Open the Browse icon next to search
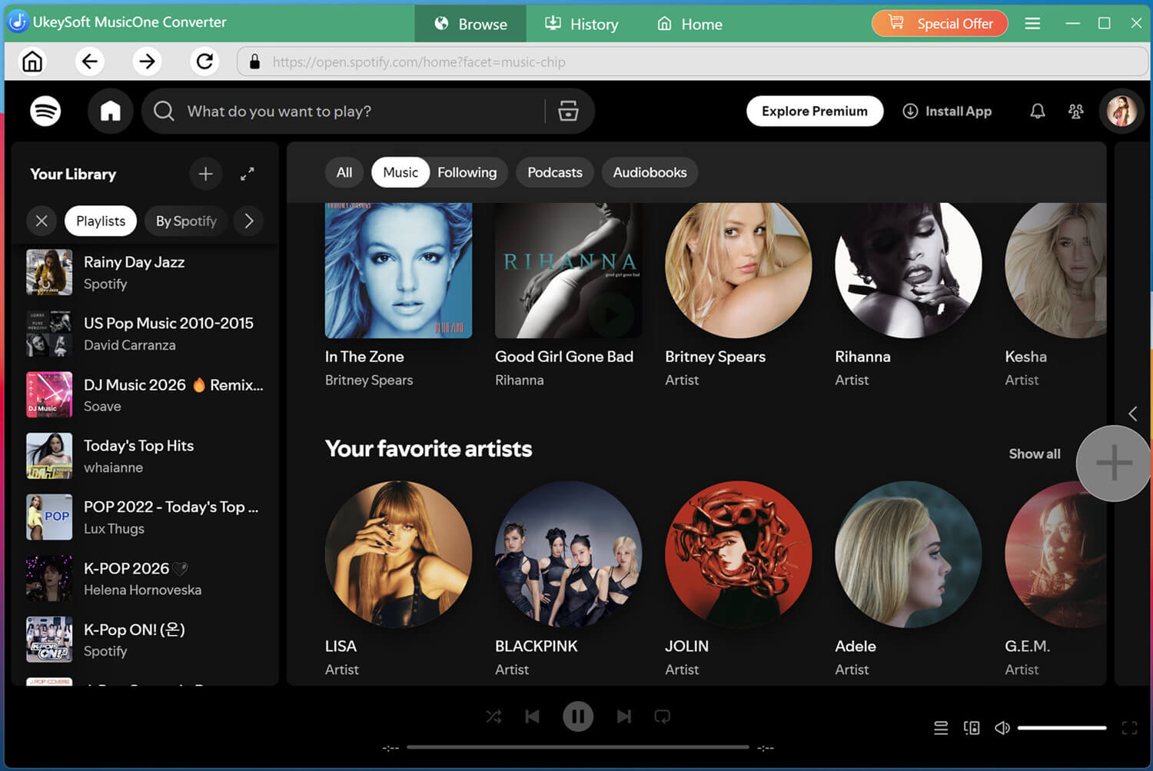 tap(568, 111)
